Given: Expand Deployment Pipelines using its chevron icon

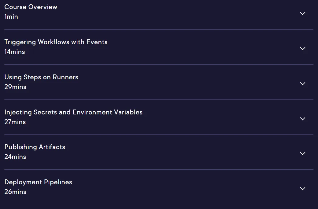Looking at the screenshot, I should click(302, 189).
